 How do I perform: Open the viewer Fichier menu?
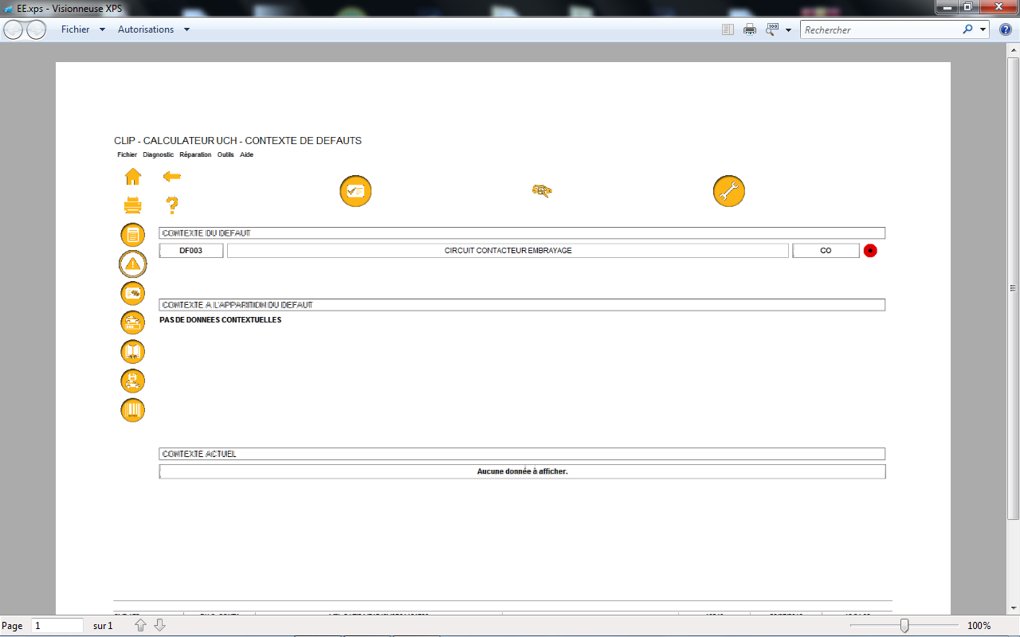pos(76,29)
